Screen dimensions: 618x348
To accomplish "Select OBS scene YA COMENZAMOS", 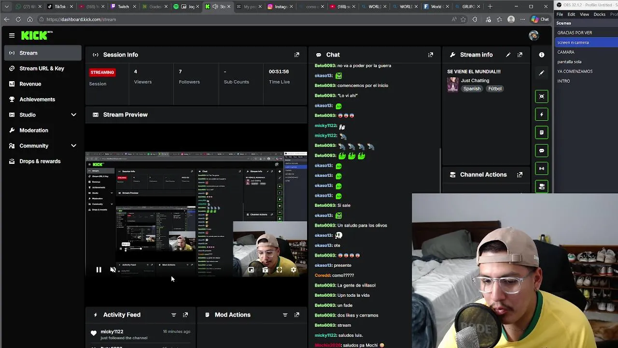I will (x=586, y=71).
